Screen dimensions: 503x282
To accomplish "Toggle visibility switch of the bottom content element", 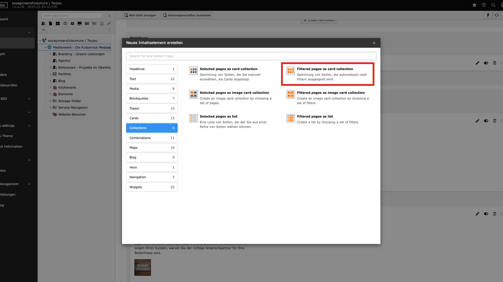I will coord(486,214).
